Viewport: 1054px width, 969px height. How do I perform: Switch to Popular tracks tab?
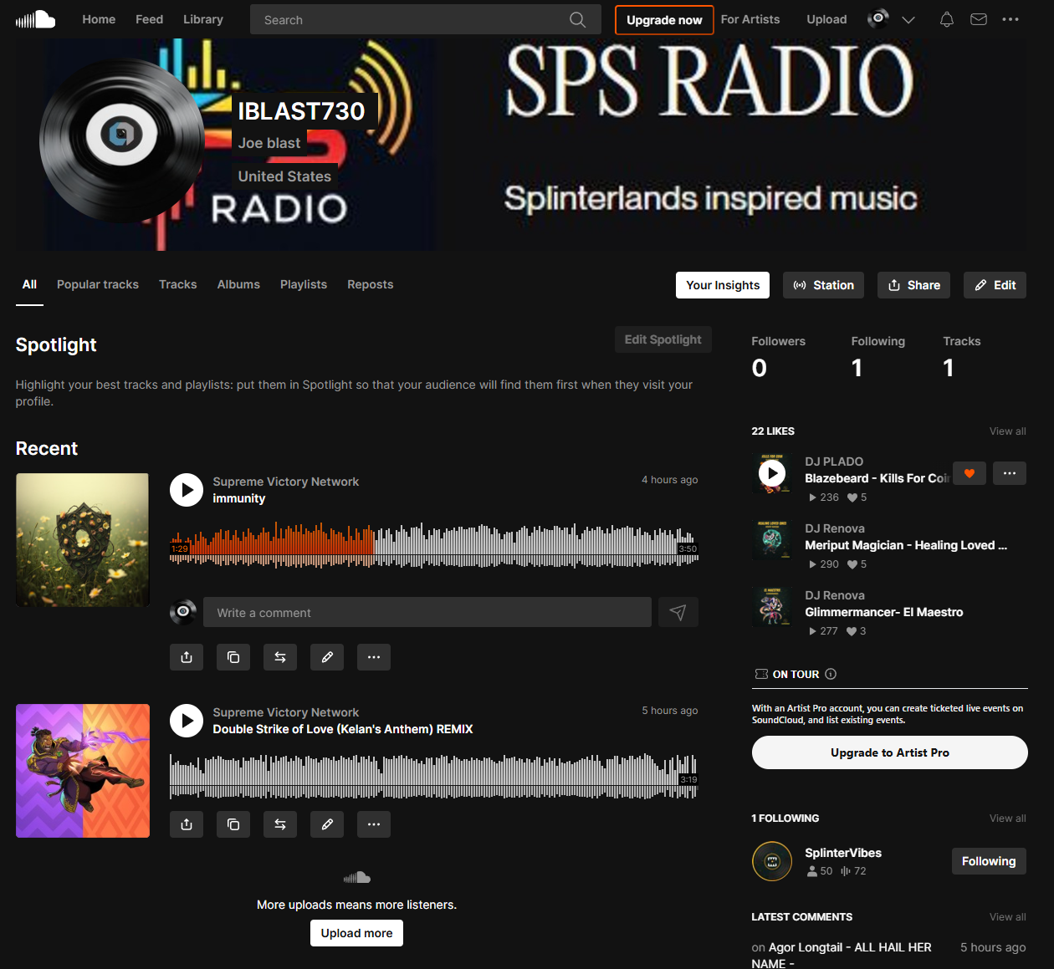point(98,284)
